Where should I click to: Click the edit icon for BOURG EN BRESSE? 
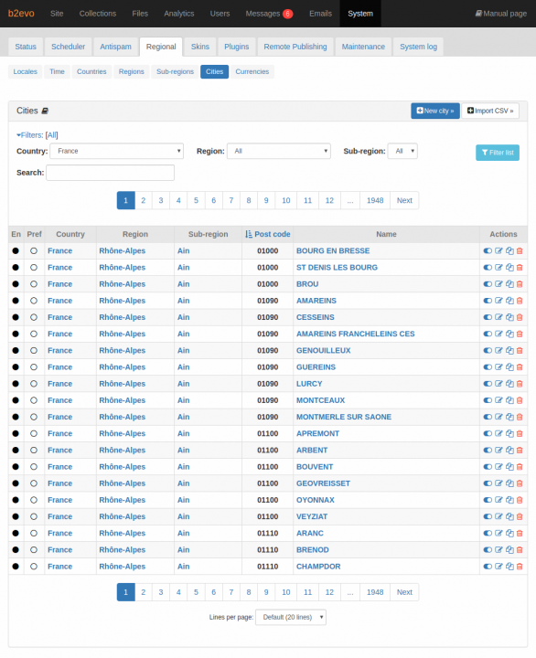(498, 251)
